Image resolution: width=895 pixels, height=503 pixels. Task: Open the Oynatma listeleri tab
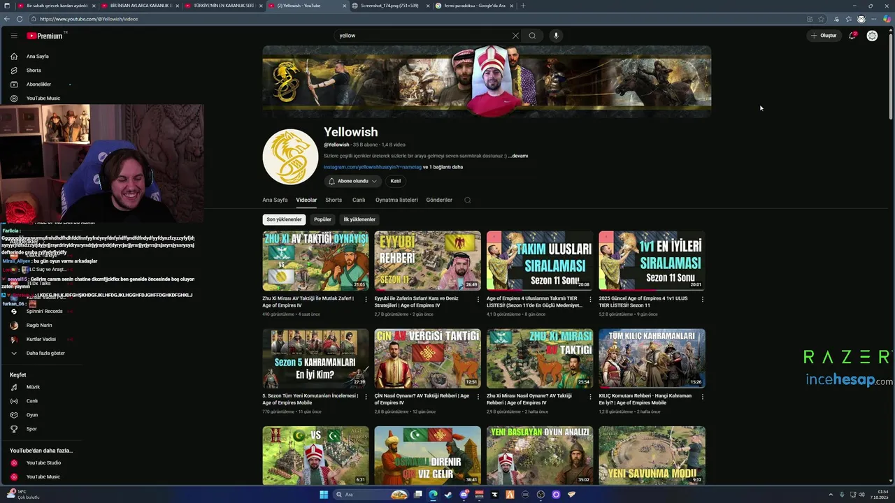tap(396, 200)
